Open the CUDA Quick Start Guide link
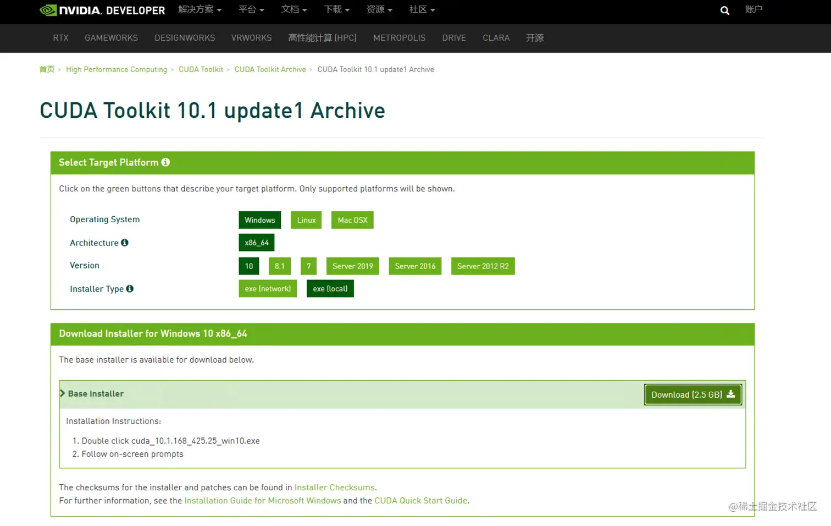This screenshot has height=526, width=831. (421, 501)
